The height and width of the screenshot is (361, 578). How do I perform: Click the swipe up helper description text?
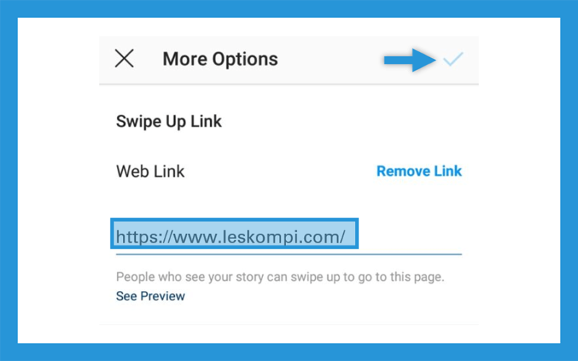[x=280, y=277]
